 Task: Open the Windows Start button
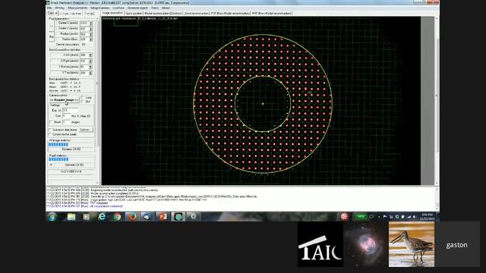(52, 217)
